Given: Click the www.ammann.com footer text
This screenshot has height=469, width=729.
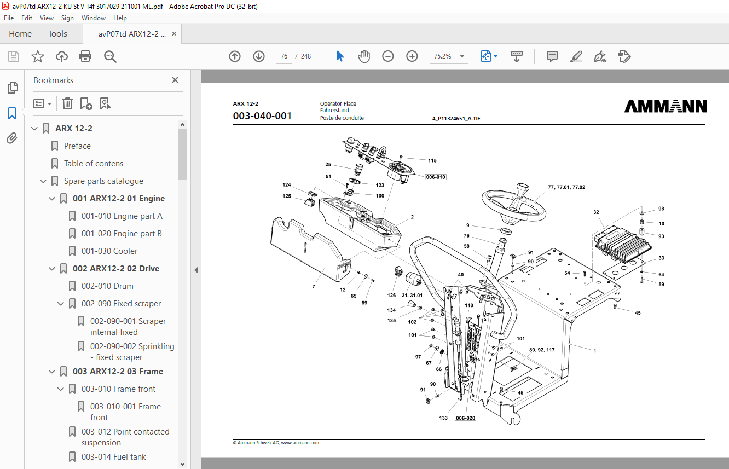Looking at the screenshot, I should [x=300, y=443].
